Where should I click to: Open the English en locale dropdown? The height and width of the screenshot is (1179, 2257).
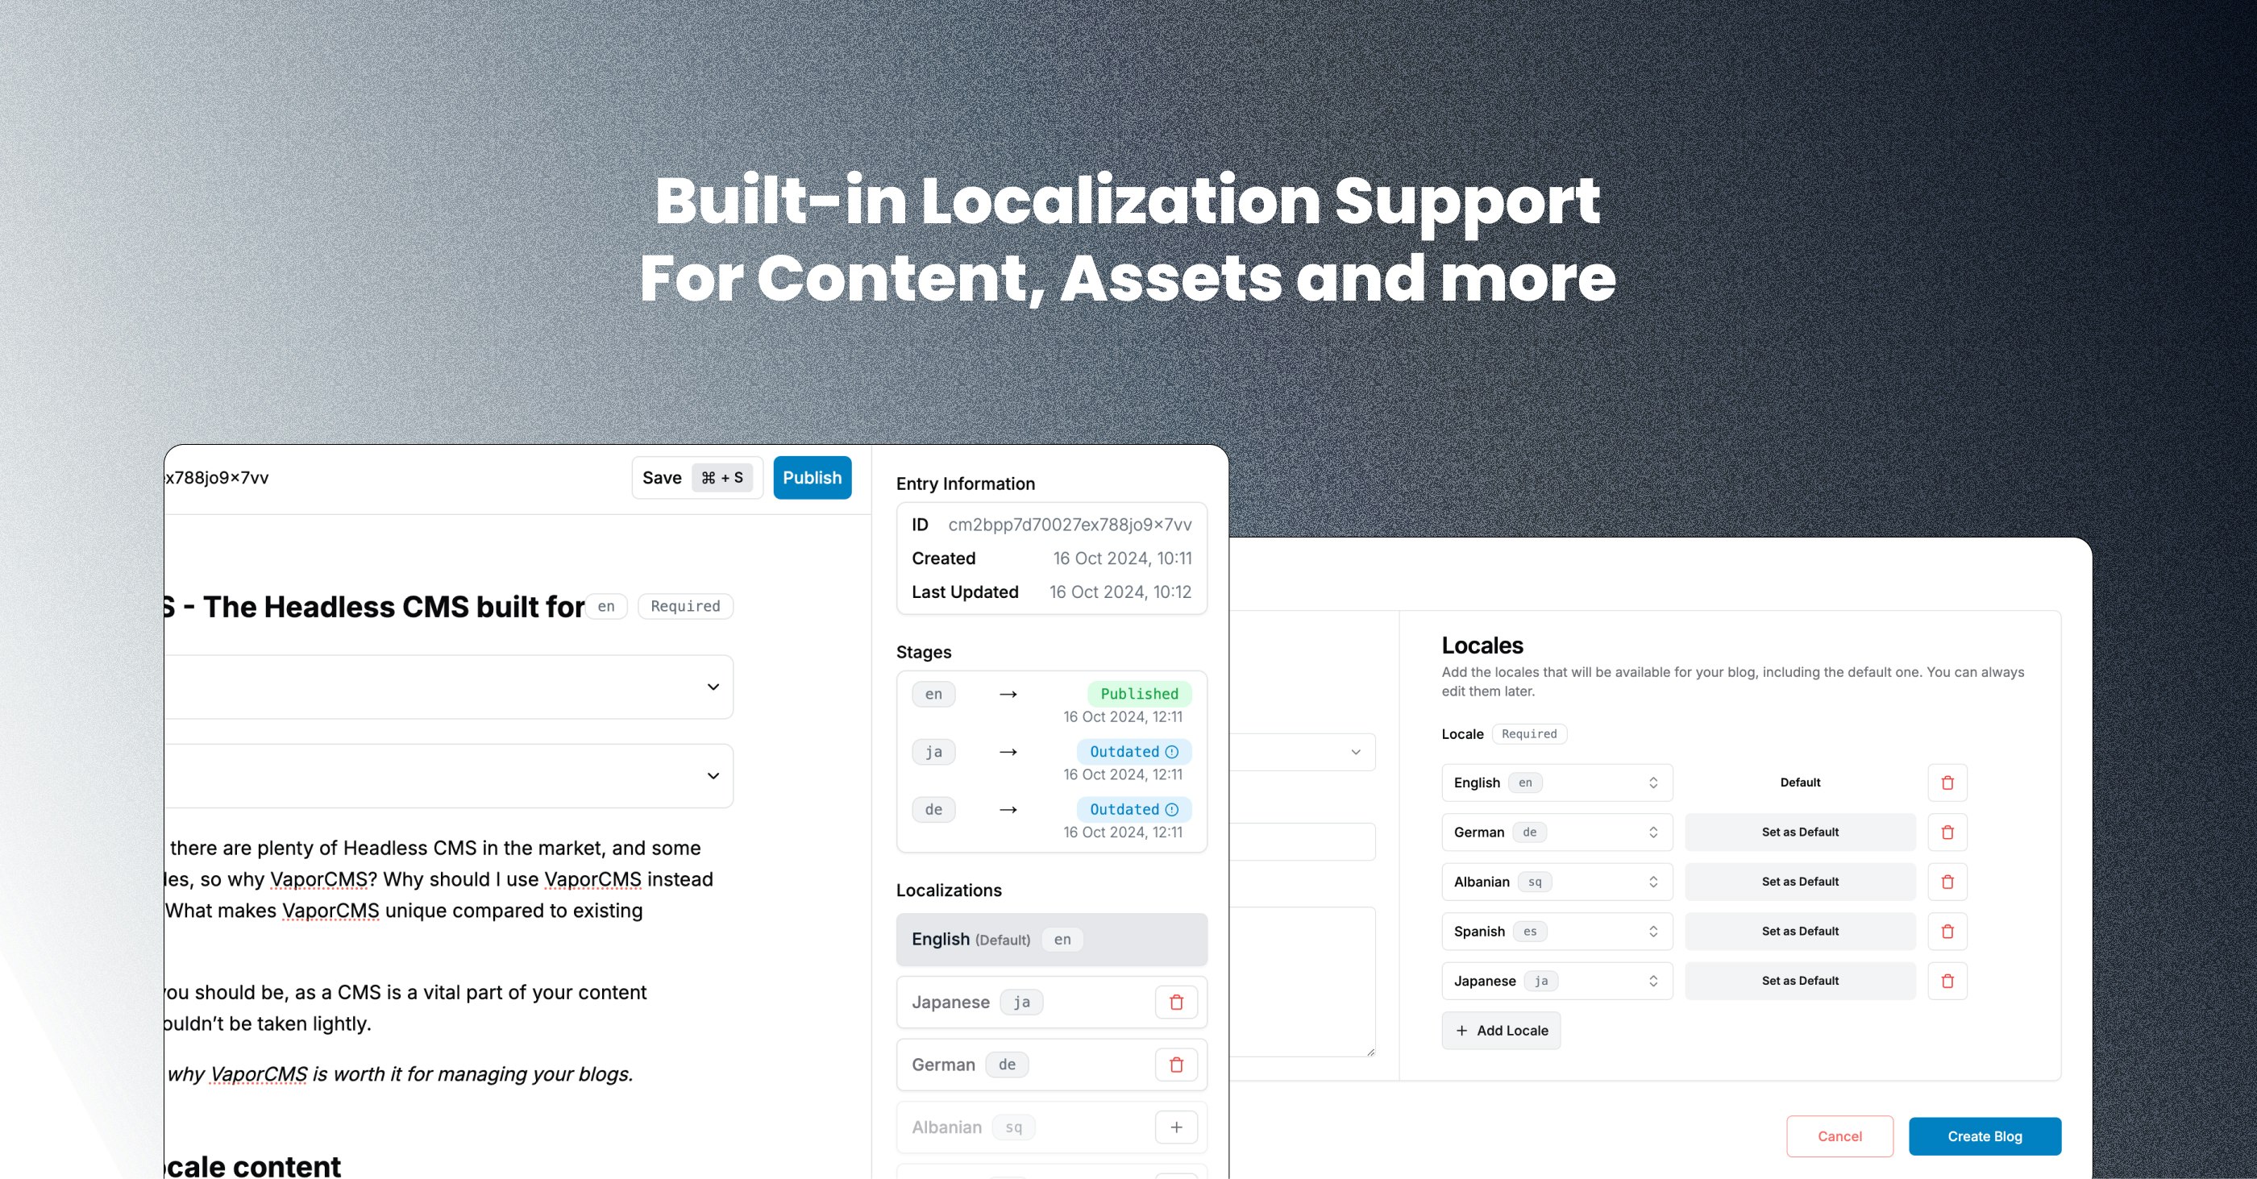[1557, 783]
